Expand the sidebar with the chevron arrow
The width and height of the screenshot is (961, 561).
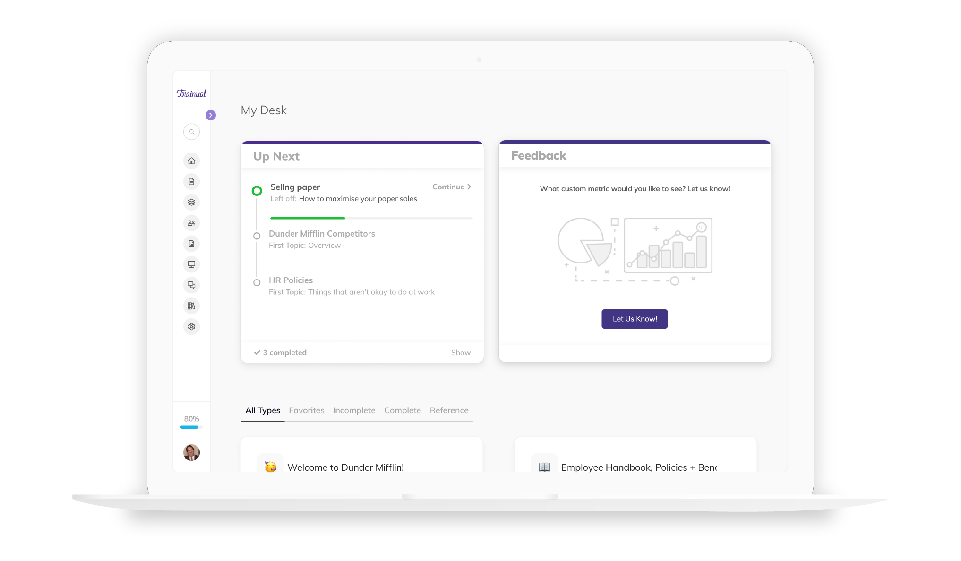click(211, 115)
